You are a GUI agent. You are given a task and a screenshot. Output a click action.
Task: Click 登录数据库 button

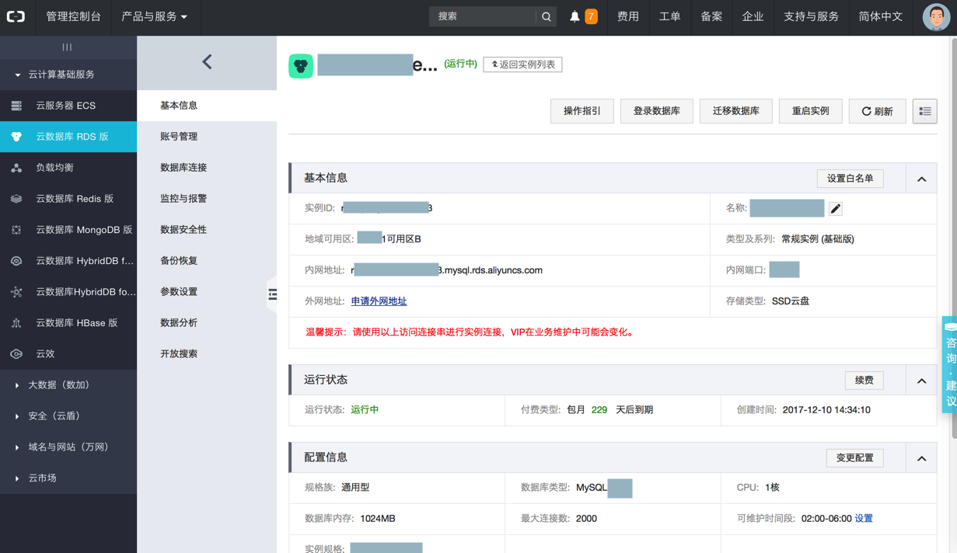(x=657, y=111)
